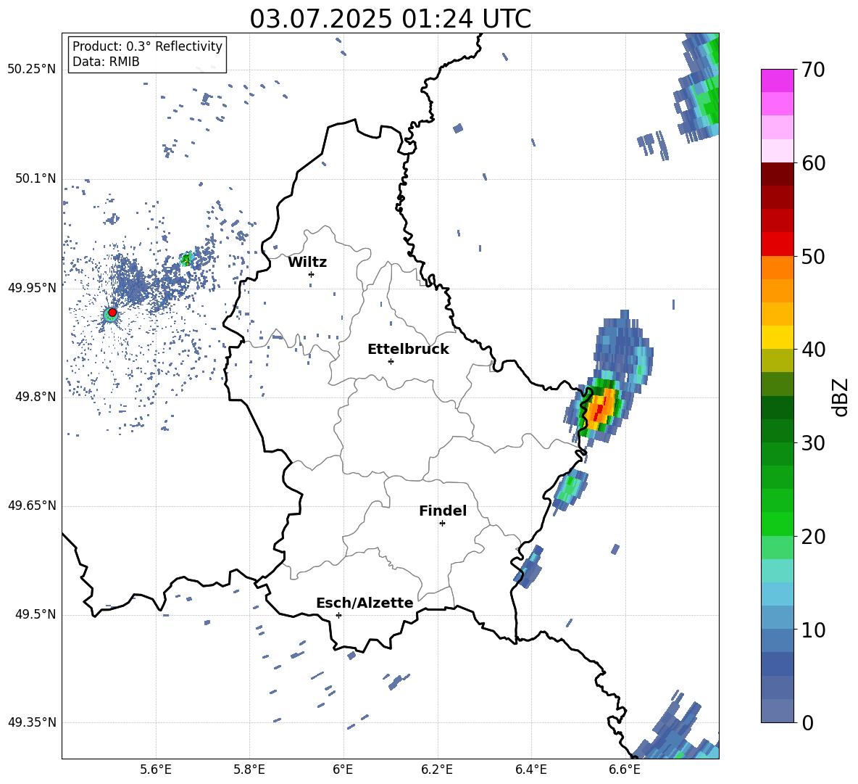858x784 pixels.
Task: Click the latitude label 50.25°N
Action: click(31, 70)
